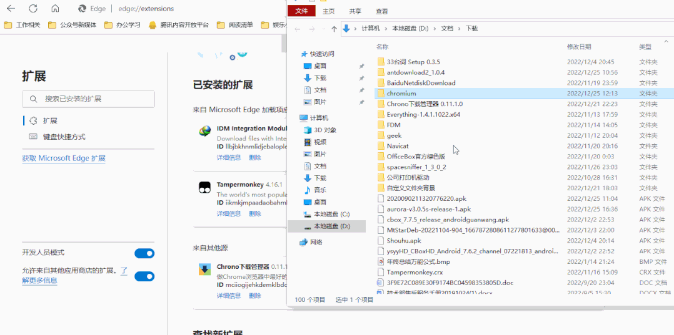Open 共享 ribbon tab
Screen dimensions: 674x335
point(355,11)
